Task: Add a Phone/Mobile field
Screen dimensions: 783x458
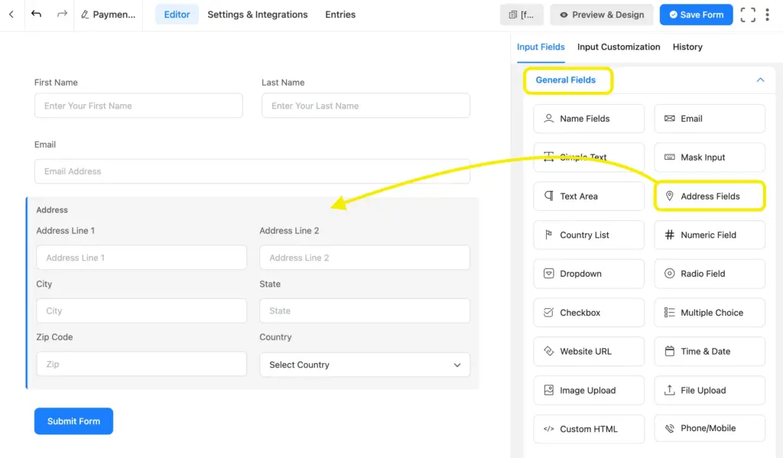Action: click(x=709, y=428)
